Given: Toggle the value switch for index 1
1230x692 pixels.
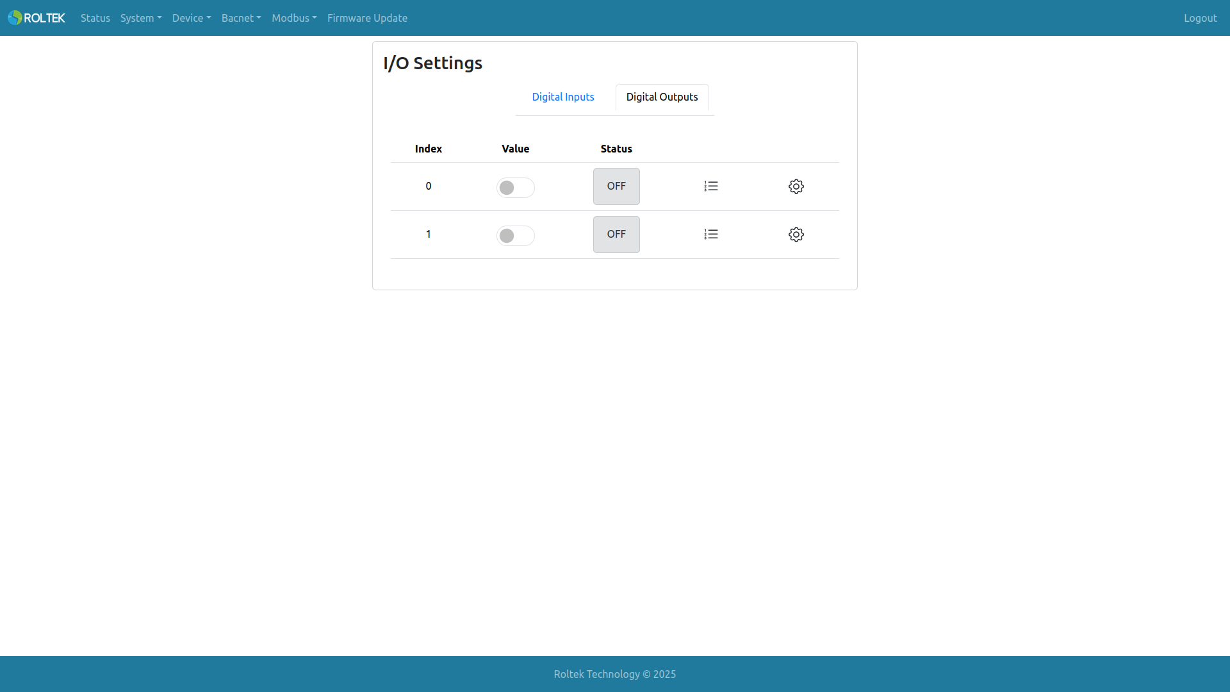Looking at the screenshot, I should [x=516, y=236].
